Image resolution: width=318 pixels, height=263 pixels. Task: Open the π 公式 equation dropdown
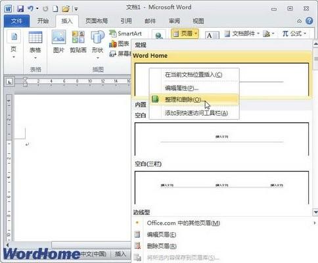coord(294,34)
